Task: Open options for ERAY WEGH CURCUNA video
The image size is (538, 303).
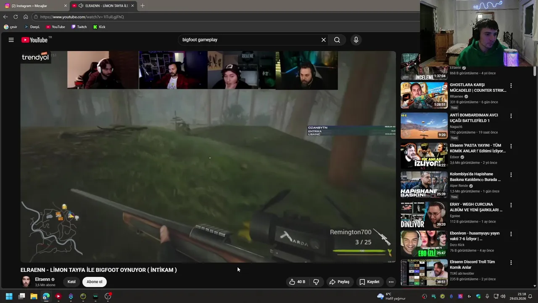Action: coord(511,205)
